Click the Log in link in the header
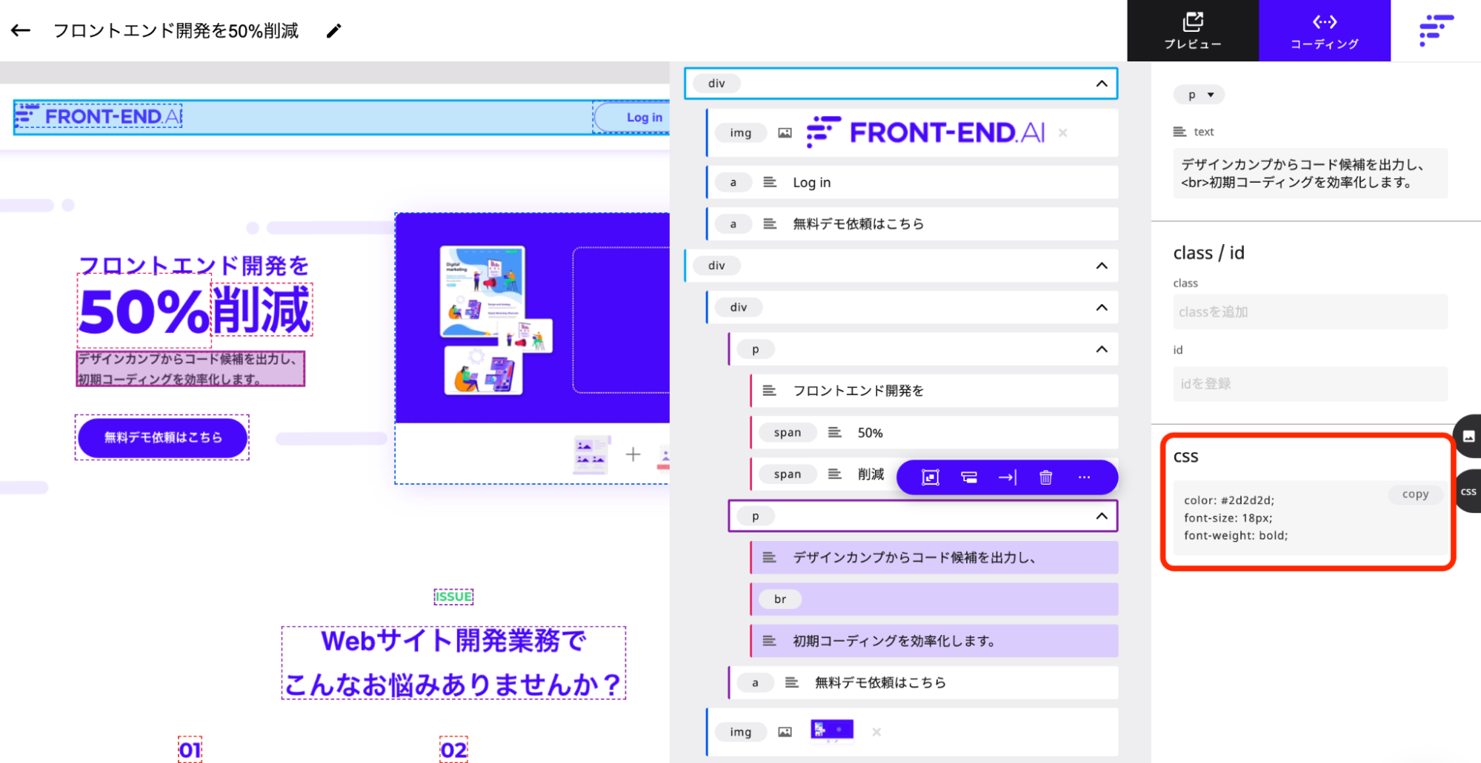Viewport: 1481px width, 763px height. 643,116
